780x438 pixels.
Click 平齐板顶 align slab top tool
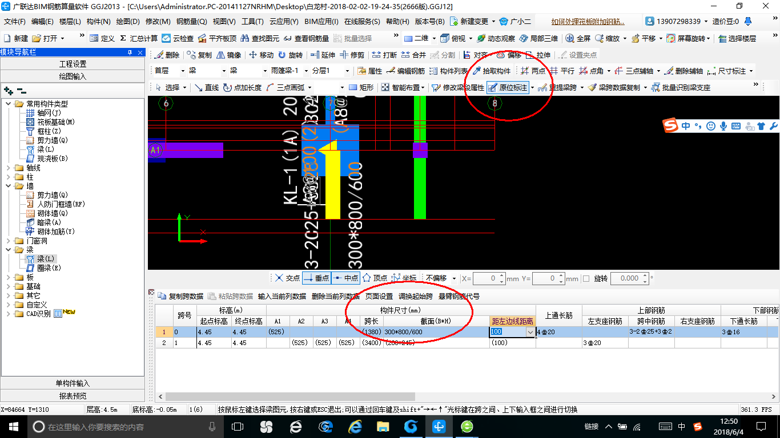point(217,38)
